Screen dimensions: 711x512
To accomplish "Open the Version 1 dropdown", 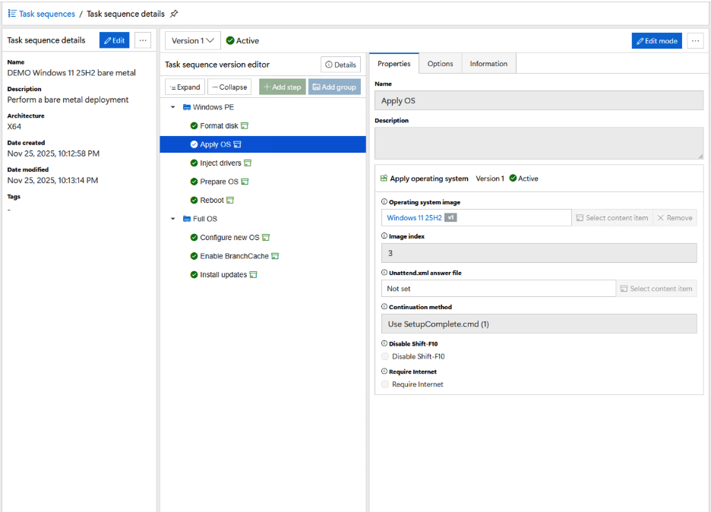I will point(192,41).
